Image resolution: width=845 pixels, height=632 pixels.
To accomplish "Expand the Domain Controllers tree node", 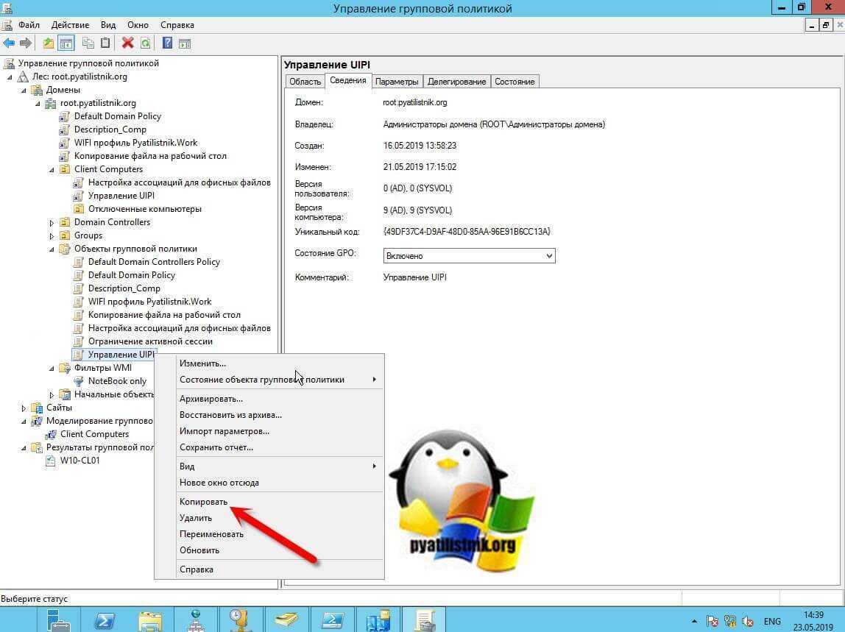I will tap(52, 222).
